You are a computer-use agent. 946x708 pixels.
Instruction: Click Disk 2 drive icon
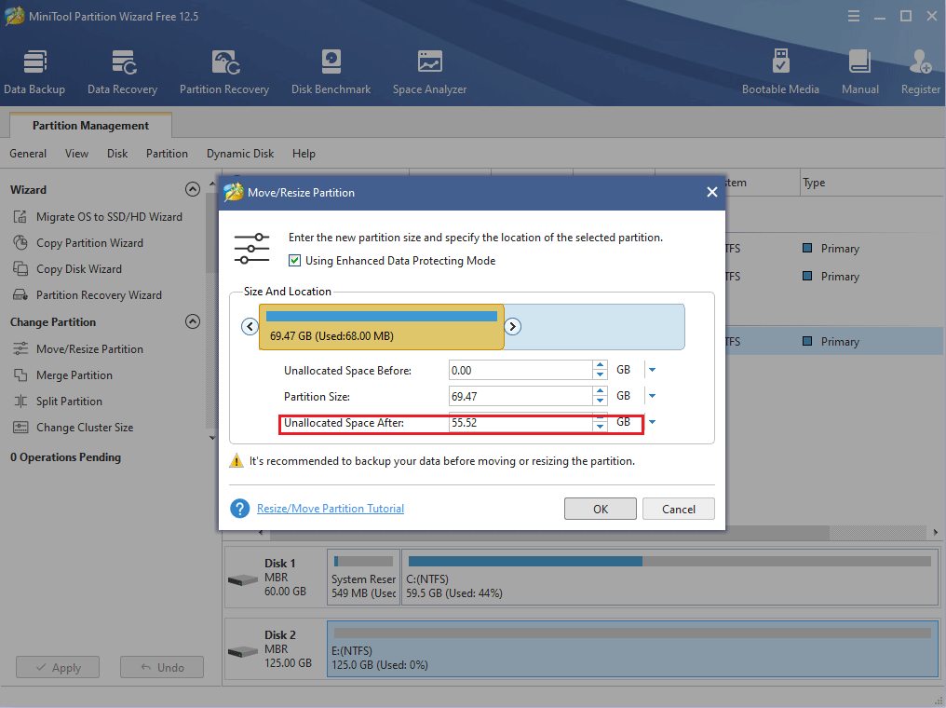click(x=243, y=652)
